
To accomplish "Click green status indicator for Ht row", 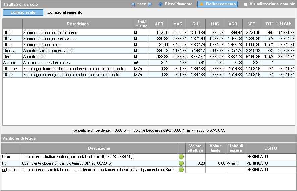I will pos(181,163).
